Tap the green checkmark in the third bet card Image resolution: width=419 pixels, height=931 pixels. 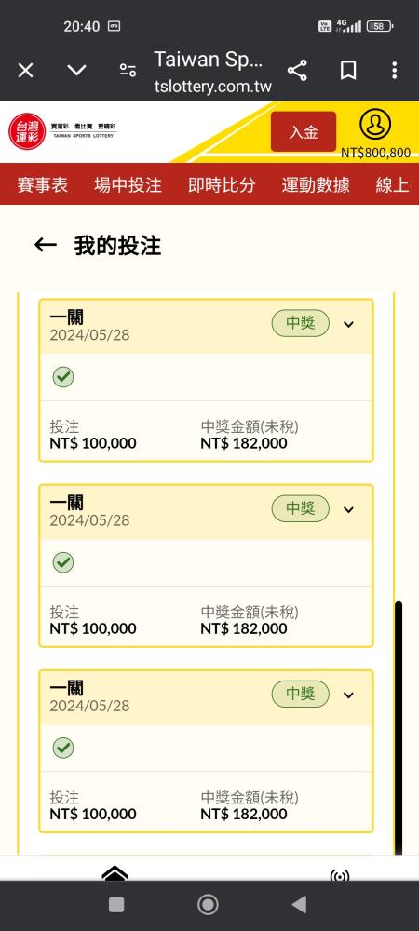[63, 748]
